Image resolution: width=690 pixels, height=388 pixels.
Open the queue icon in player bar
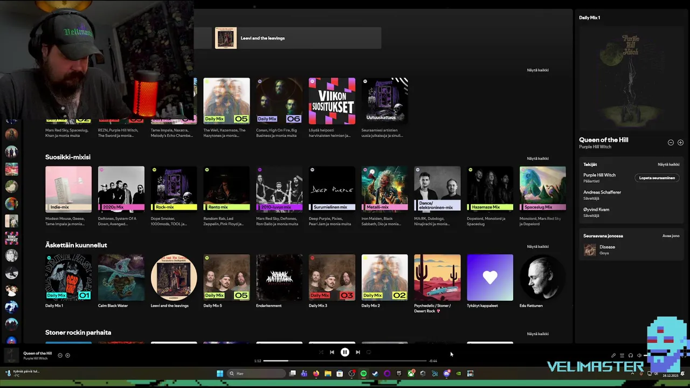[622, 356]
